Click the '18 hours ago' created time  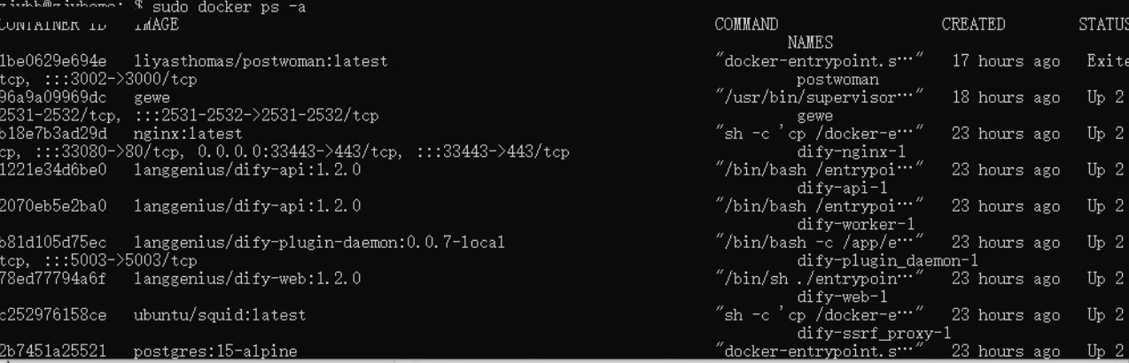(x=1006, y=97)
